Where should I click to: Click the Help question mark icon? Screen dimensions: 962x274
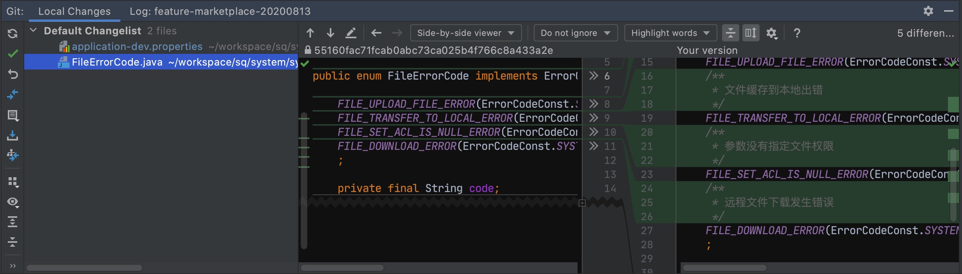coord(797,33)
